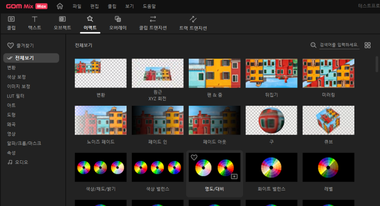
Task: Choose the 미러링 effect thumbnail
Action: 328,73
